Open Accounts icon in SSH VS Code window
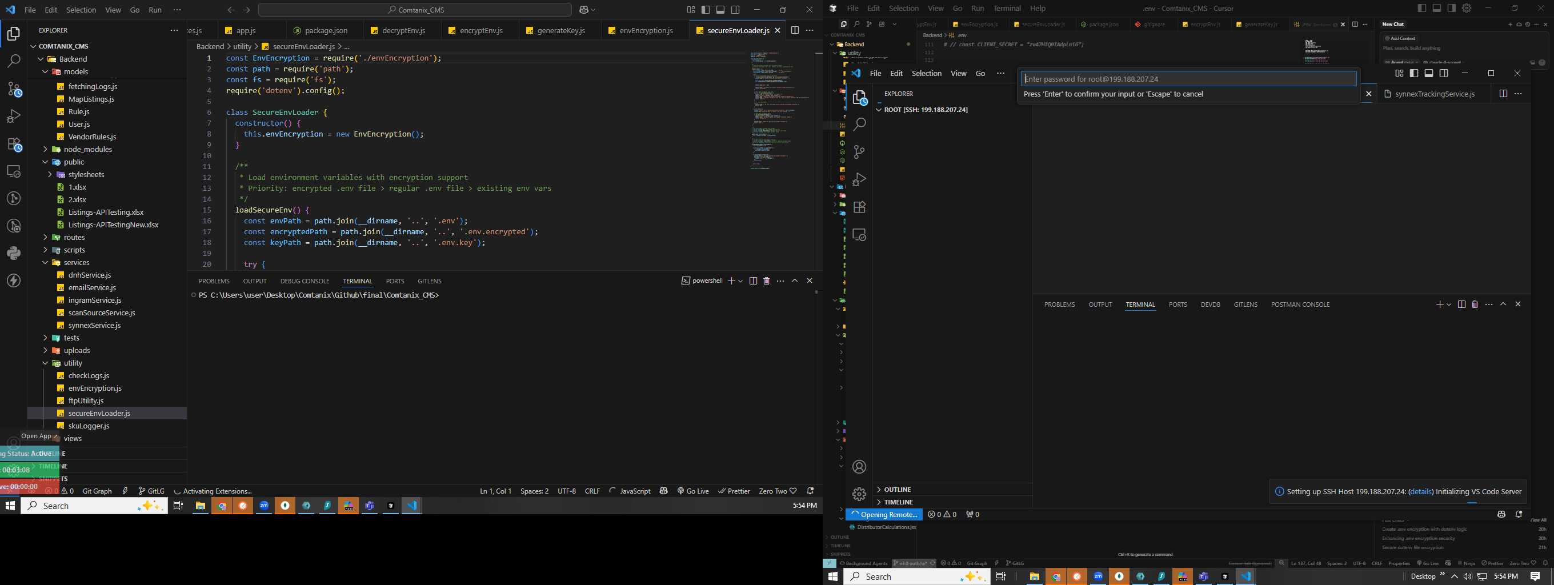Viewport: 1554px width, 585px height. tap(859, 467)
